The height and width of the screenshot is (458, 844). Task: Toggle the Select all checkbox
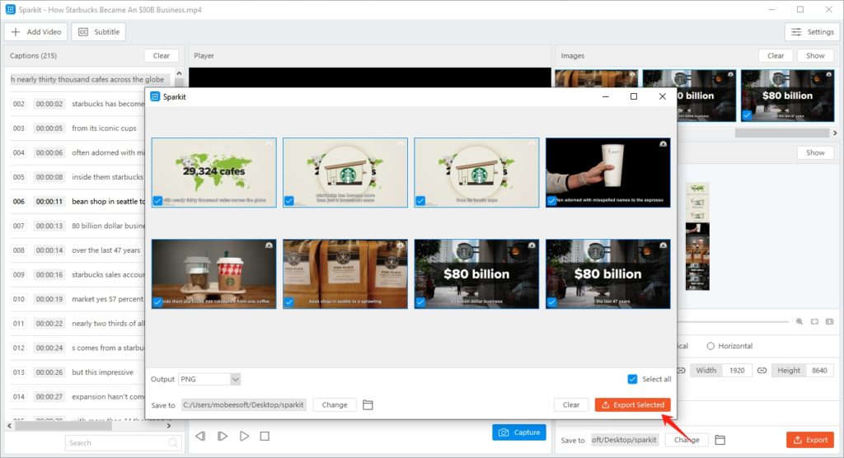pyautogui.click(x=632, y=379)
